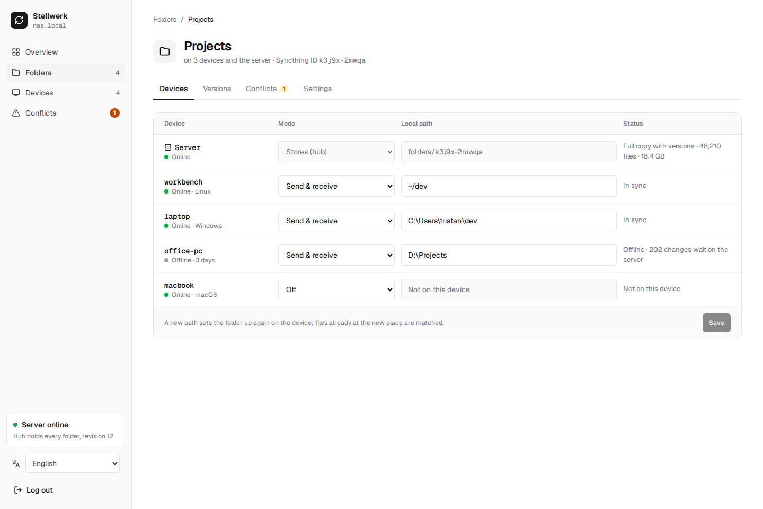The height and width of the screenshot is (509, 763).
Task: Open the office-pc sync mode dropdown
Action: (336, 255)
